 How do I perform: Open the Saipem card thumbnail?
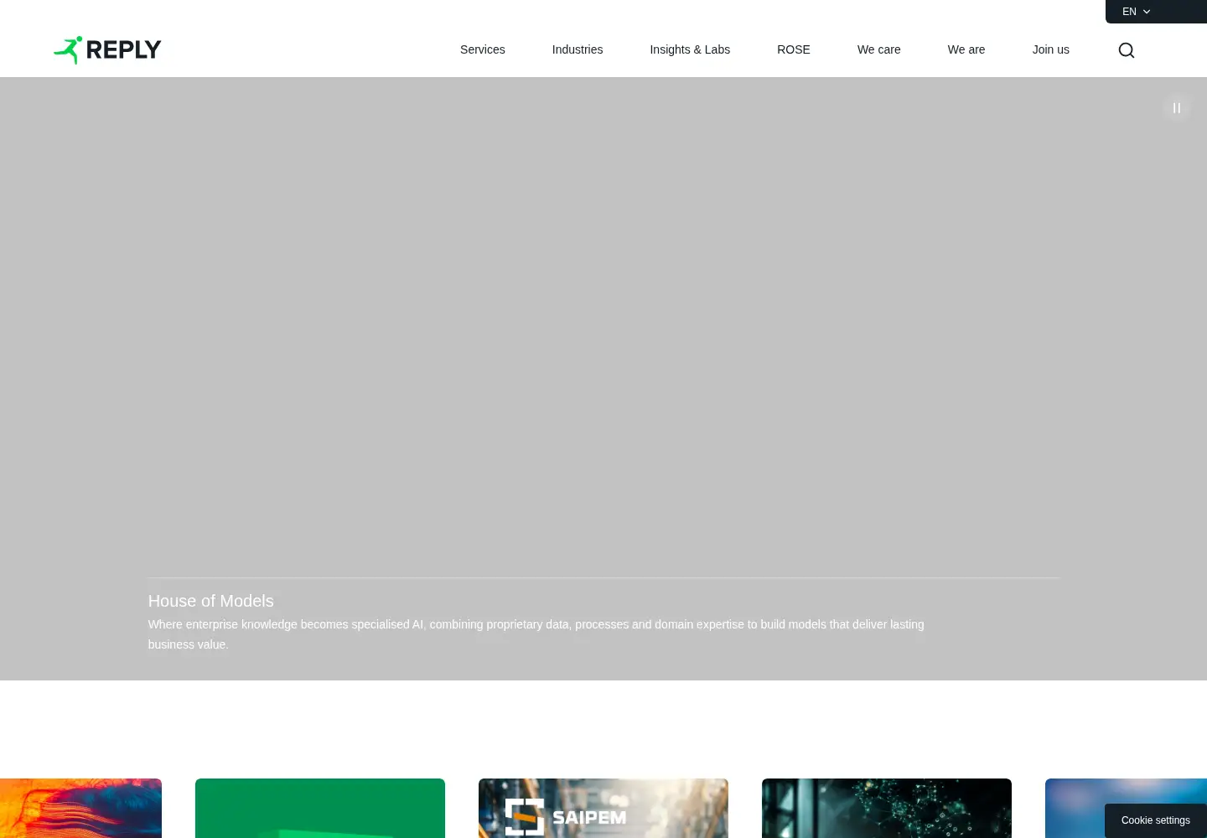[x=603, y=808]
